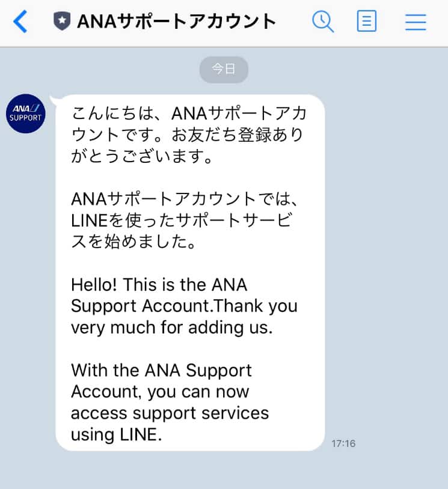Select the Japanese greeting paragraph こんにちは

[189, 135]
